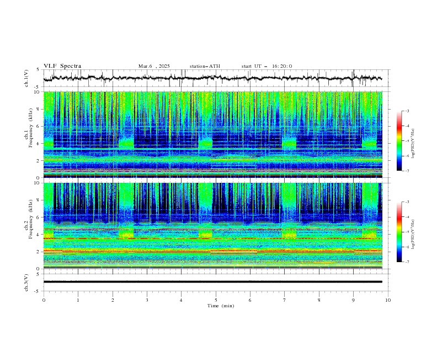Click the ch.1 log(PSD) colorbar unit label

coord(413,144)
